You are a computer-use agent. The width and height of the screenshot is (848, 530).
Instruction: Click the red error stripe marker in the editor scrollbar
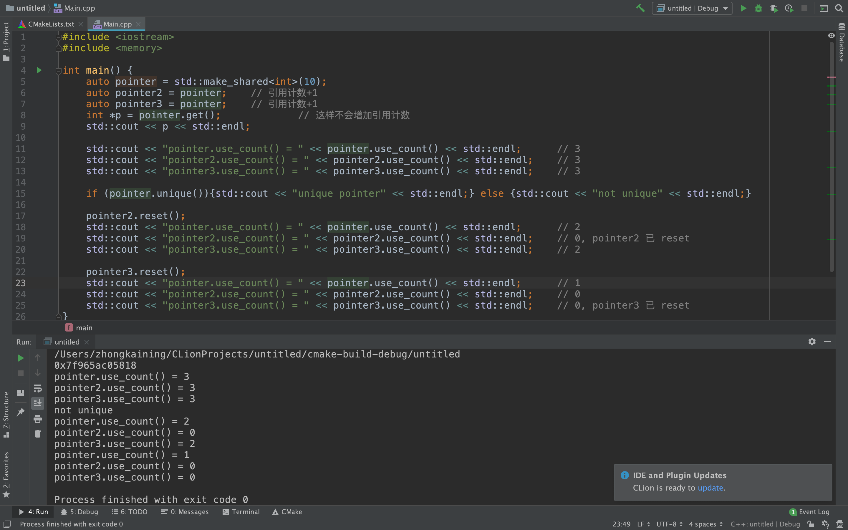[832, 77]
